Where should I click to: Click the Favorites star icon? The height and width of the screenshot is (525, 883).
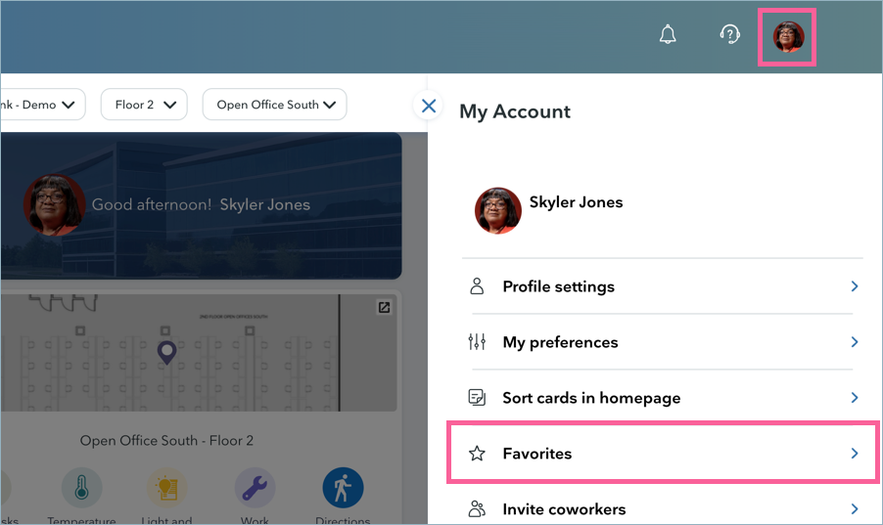pyautogui.click(x=477, y=454)
